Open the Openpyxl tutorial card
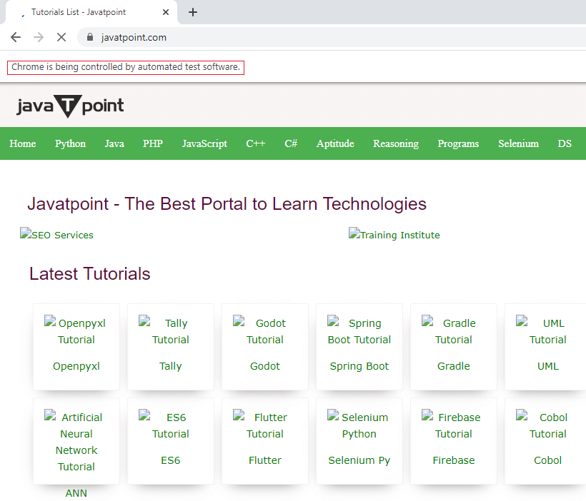 coord(76,347)
